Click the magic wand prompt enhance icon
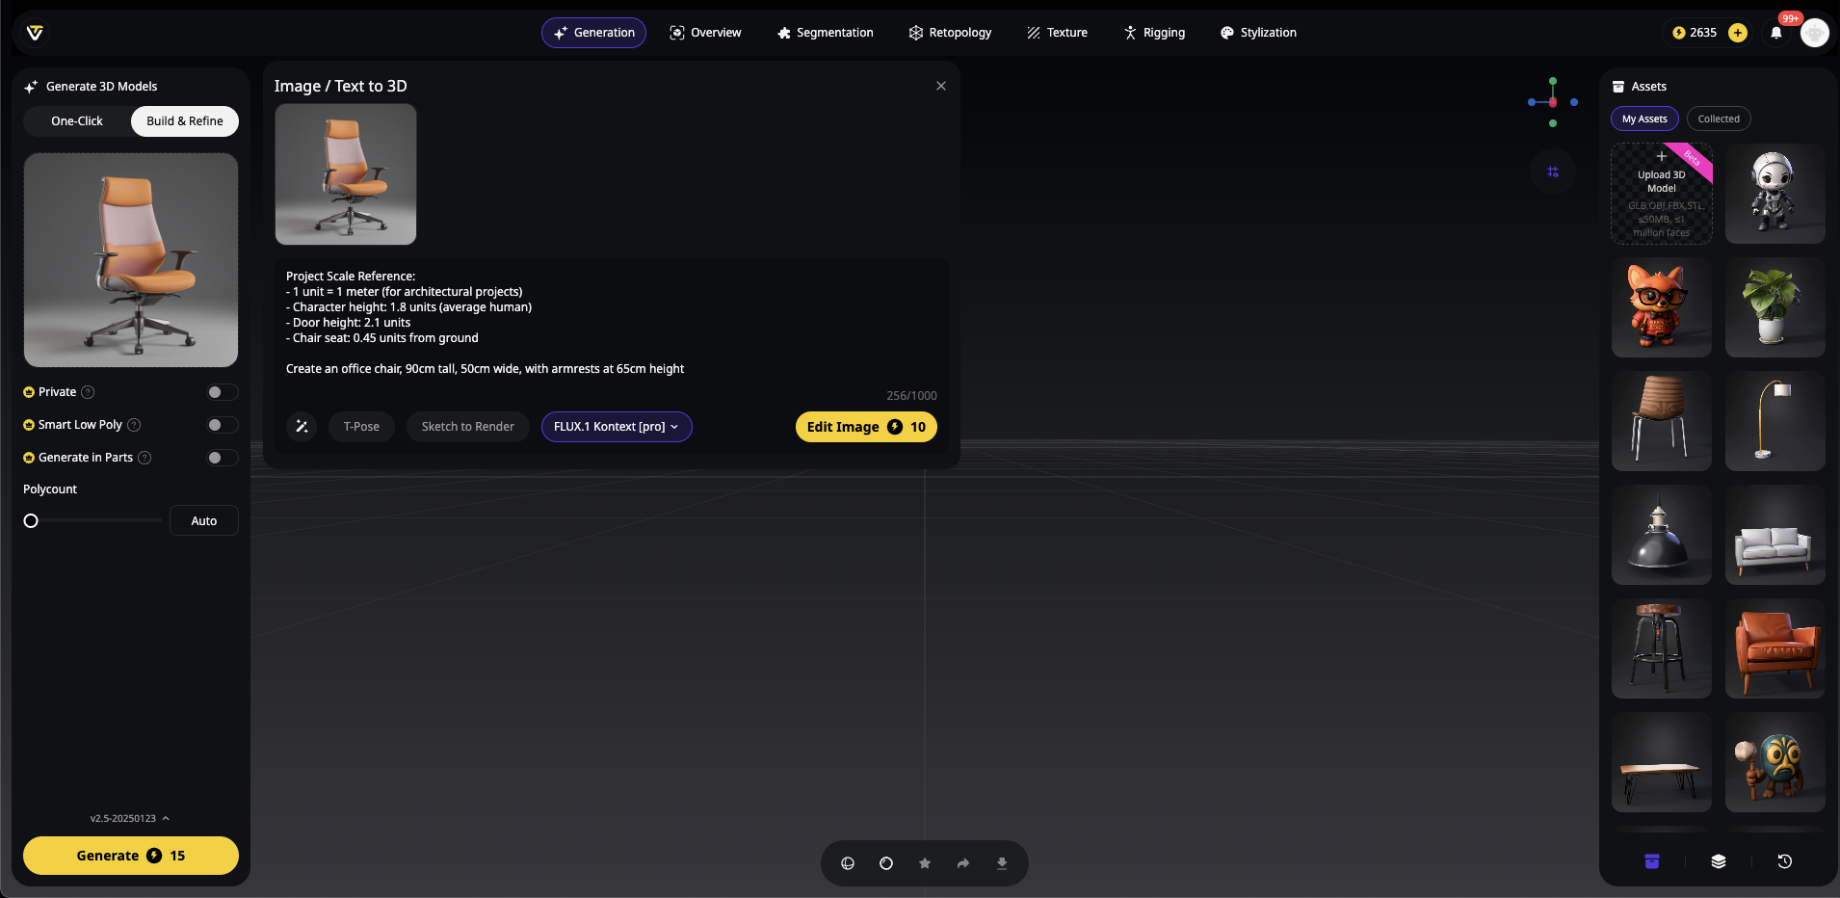Viewport: 1840px width, 898px height. 302,427
